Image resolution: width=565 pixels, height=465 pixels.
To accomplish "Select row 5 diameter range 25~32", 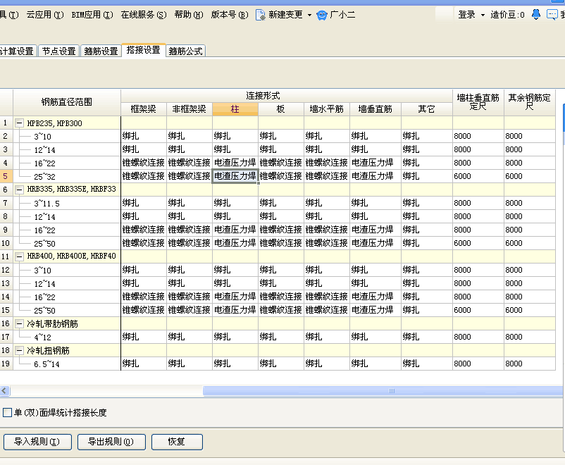I will (44, 177).
